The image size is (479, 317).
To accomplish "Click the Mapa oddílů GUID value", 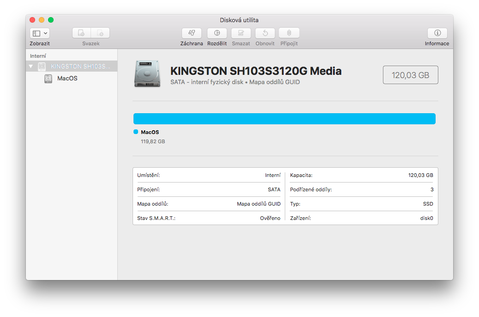I will 259,204.
